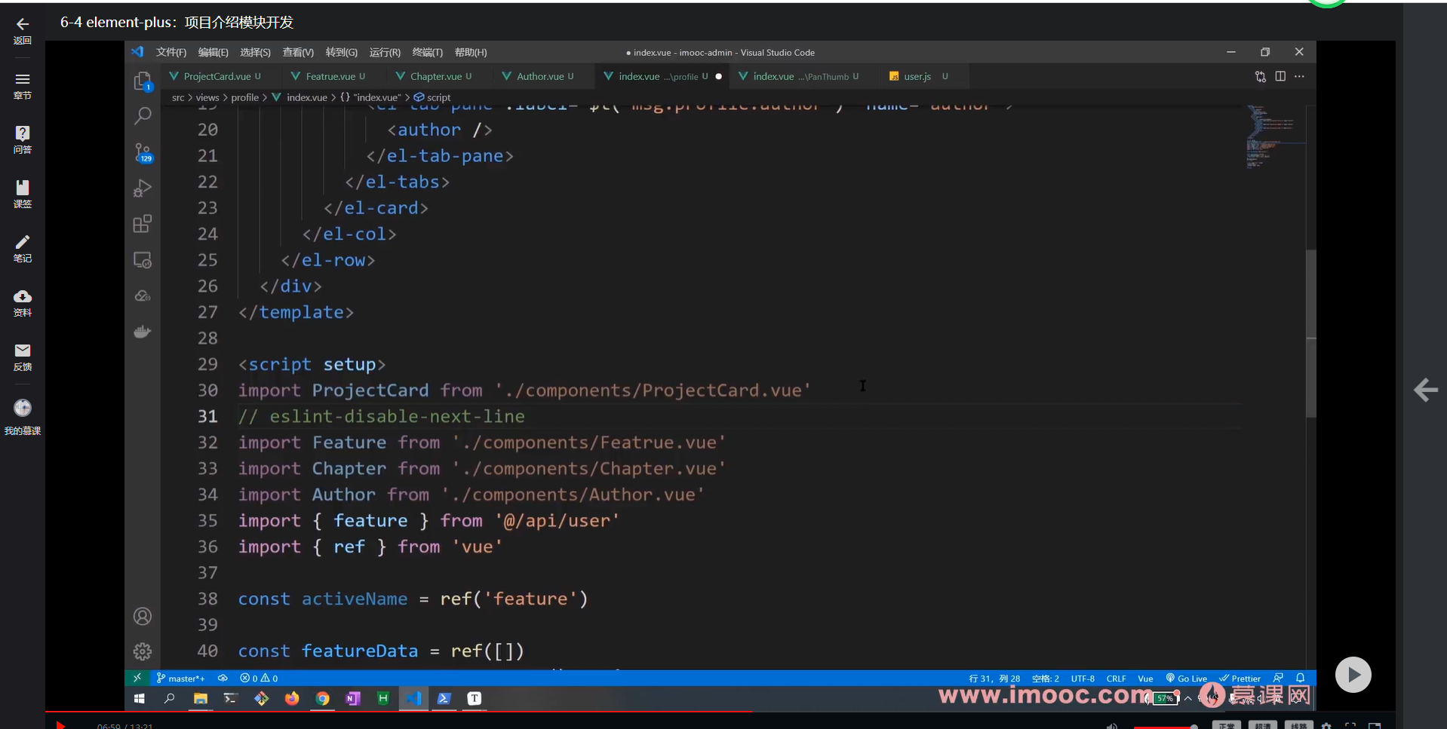Open the Extensions panel icon

tap(143, 224)
